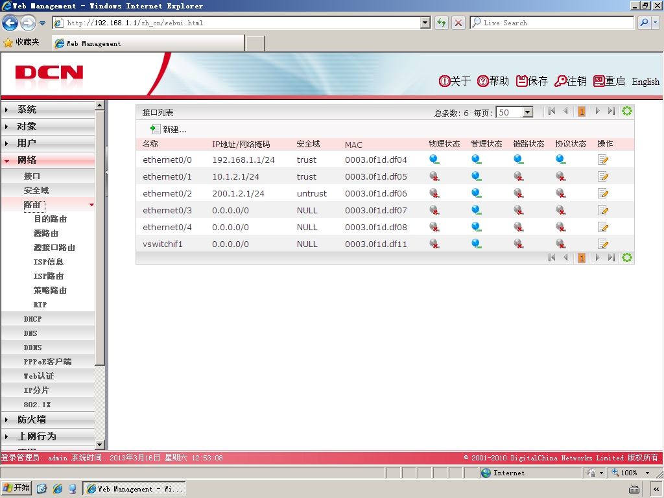Screen dimensions: 664x498
Task: Click the Windows 开始 Start button
Action: (x=16, y=488)
